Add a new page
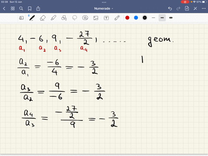Image resolution: width=208 pixels, height=156 pixels. 187,8
